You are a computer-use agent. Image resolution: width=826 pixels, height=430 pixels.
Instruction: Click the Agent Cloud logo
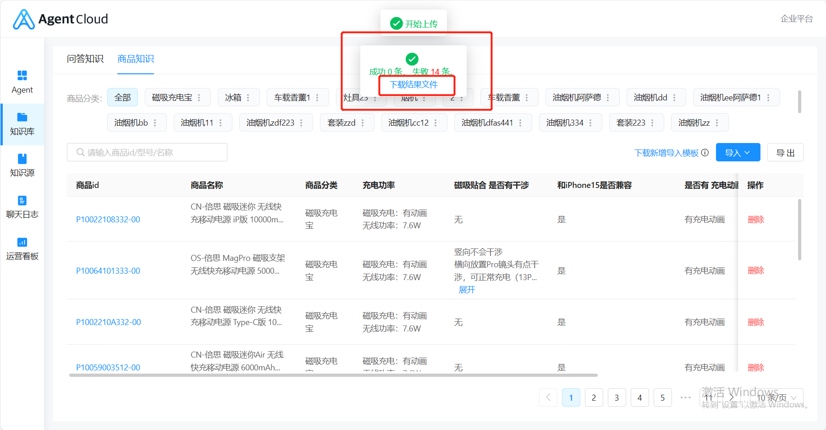click(60, 19)
